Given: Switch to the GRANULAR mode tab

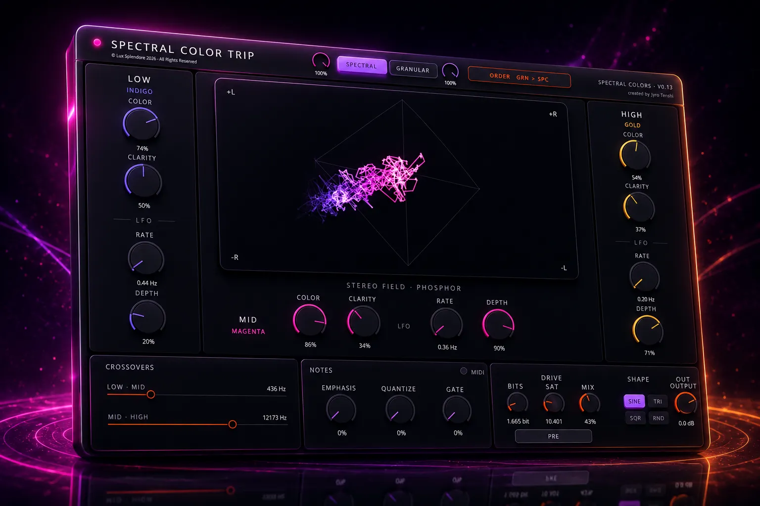Looking at the screenshot, I should [413, 69].
